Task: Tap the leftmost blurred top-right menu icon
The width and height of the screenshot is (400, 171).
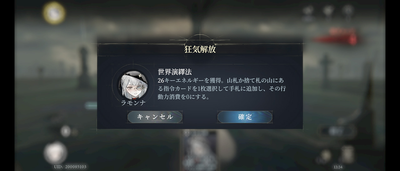Action: (308, 12)
